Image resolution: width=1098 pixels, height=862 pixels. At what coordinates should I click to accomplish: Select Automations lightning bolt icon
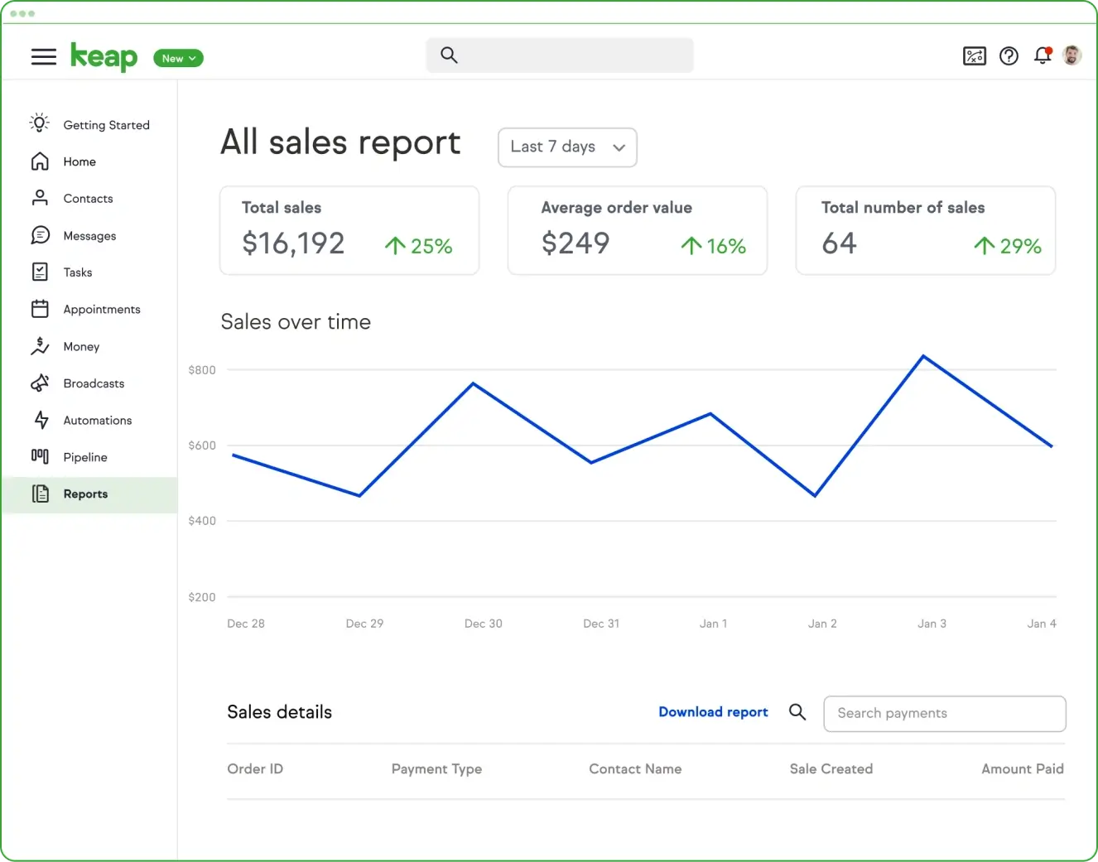pyautogui.click(x=41, y=421)
